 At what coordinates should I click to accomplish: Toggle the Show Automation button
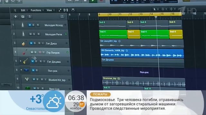click(60, 10)
